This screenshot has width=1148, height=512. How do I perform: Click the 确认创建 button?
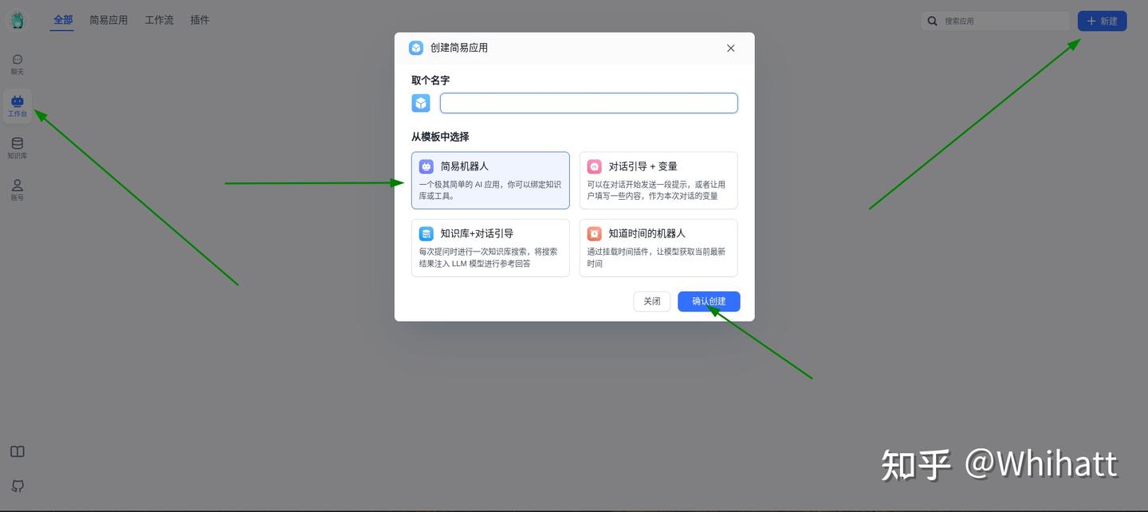click(709, 301)
